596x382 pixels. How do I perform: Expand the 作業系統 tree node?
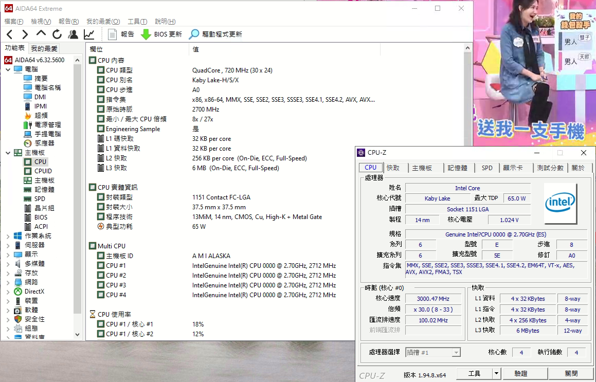pos(8,236)
